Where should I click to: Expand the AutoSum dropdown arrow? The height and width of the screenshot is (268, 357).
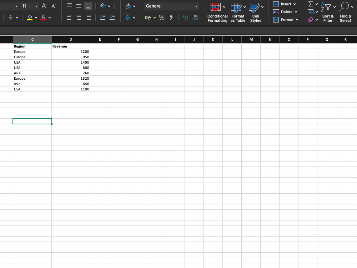pos(316,4)
